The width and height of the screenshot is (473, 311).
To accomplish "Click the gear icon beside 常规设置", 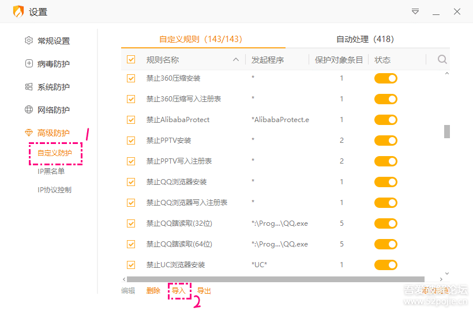I will pyautogui.click(x=29, y=40).
